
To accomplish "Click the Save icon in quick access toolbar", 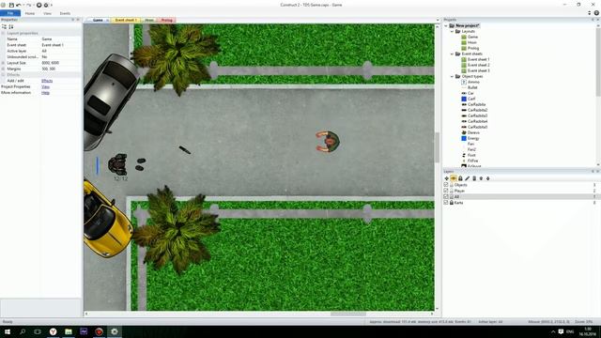I will tap(11, 5).
